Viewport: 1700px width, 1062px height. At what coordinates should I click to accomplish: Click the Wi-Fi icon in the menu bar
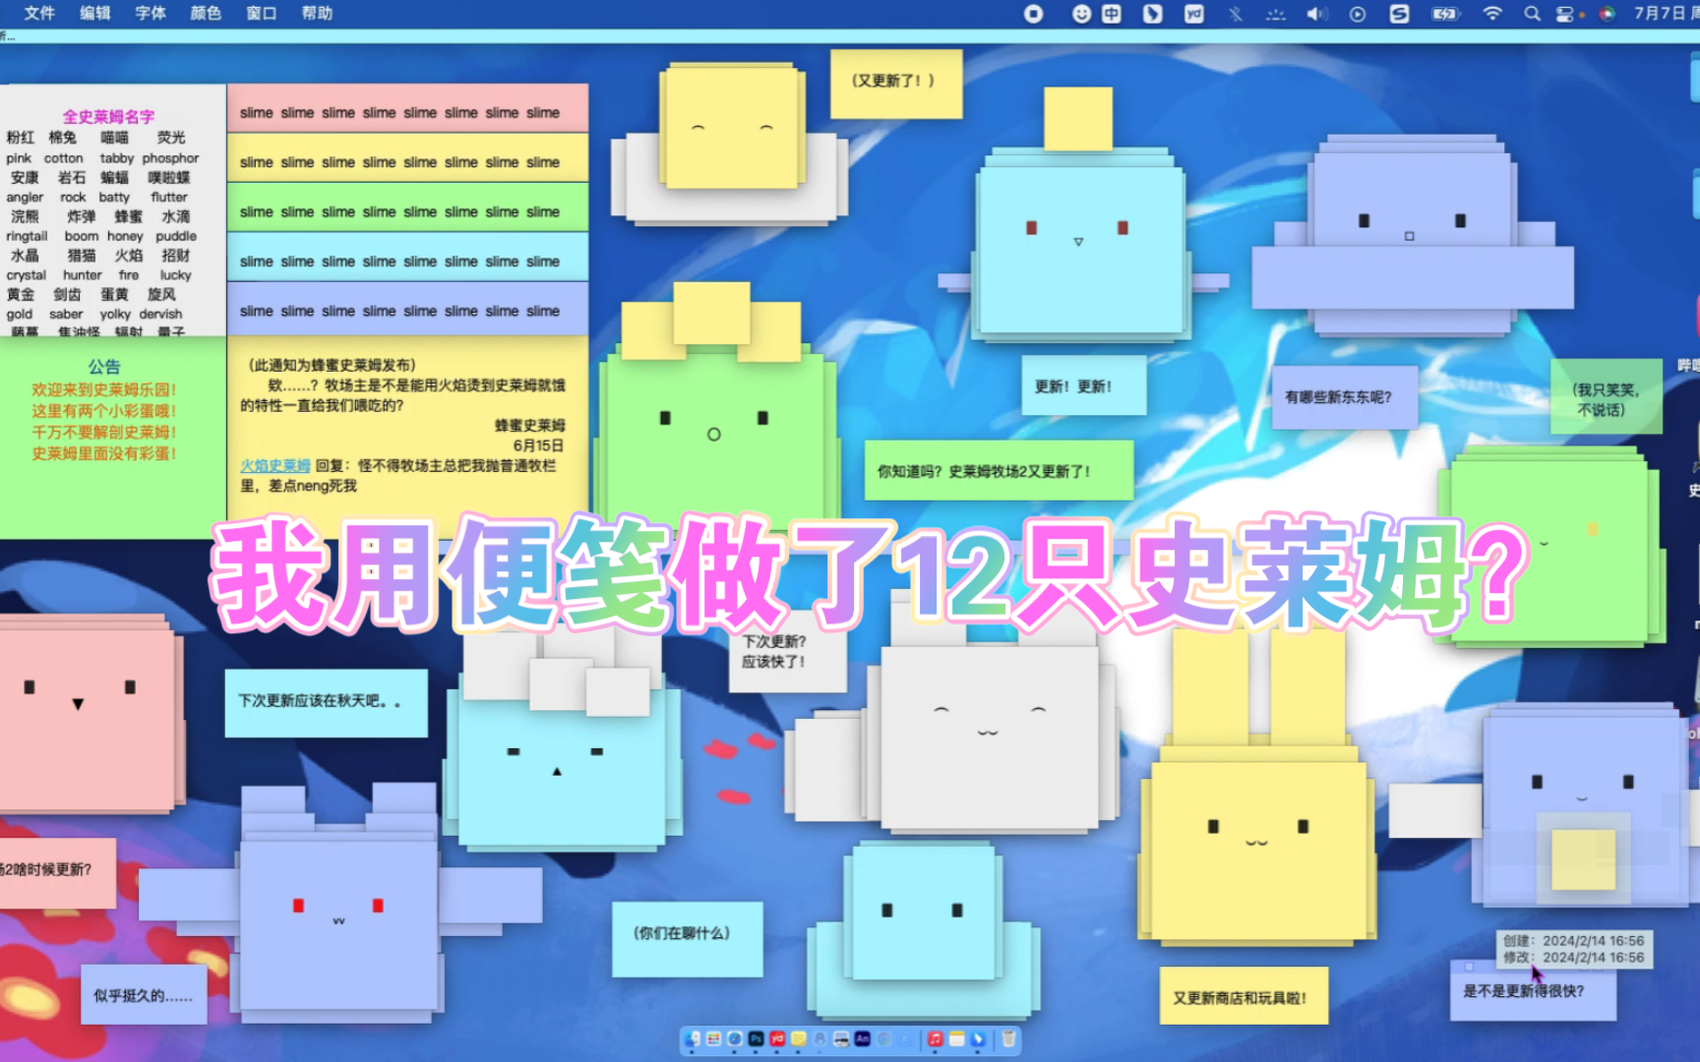click(1492, 14)
